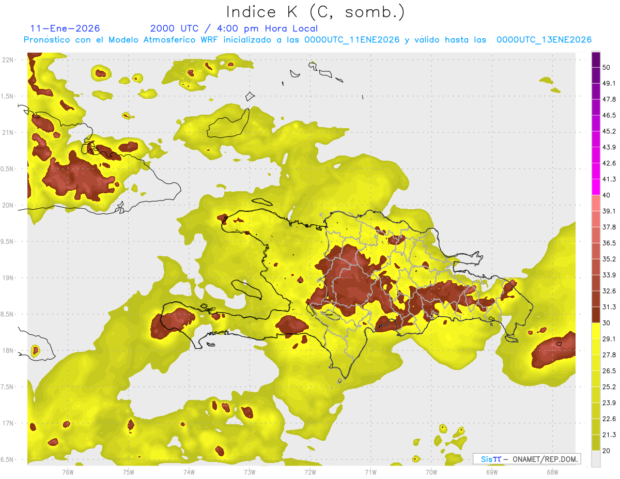Screen dimensions: 620x479
Task: Click the legend value 29.1
Action: (609, 339)
